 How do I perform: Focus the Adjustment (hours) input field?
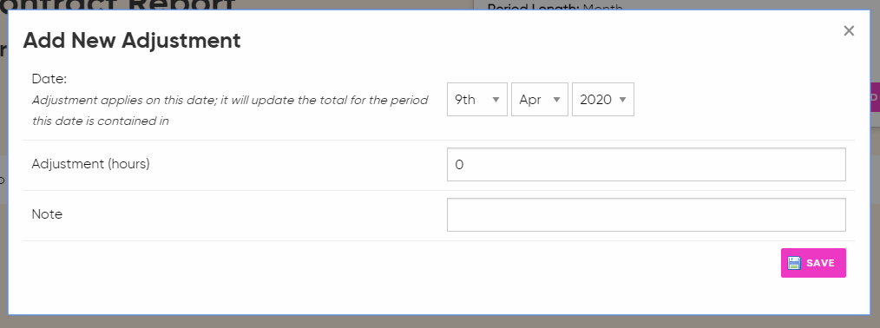(x=646, y=164)
